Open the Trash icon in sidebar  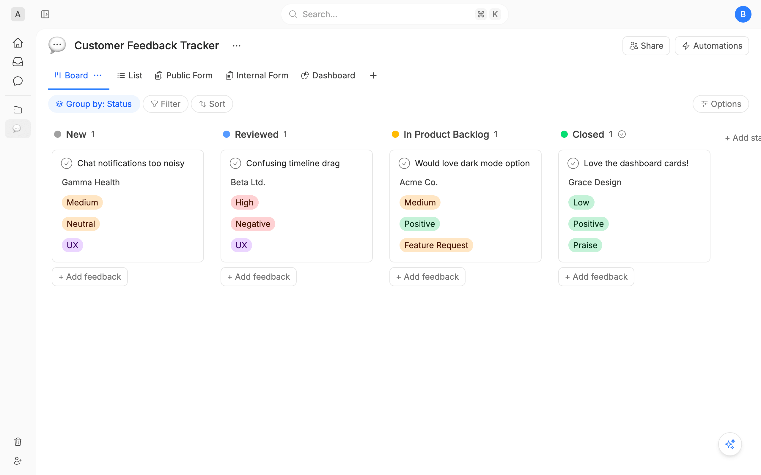18,442
